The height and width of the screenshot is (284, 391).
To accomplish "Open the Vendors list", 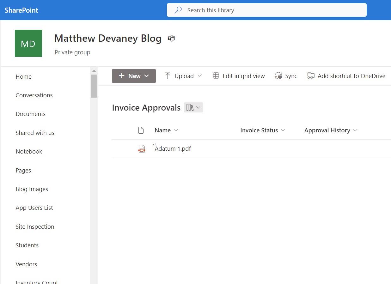I will (26, 264).
